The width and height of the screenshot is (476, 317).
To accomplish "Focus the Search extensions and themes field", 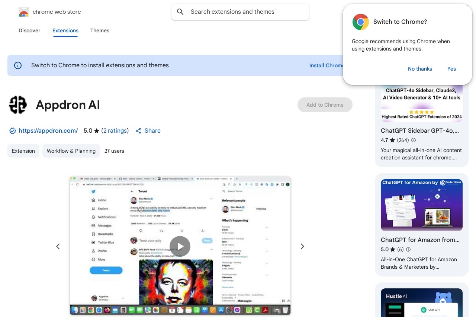I will 240,12.
